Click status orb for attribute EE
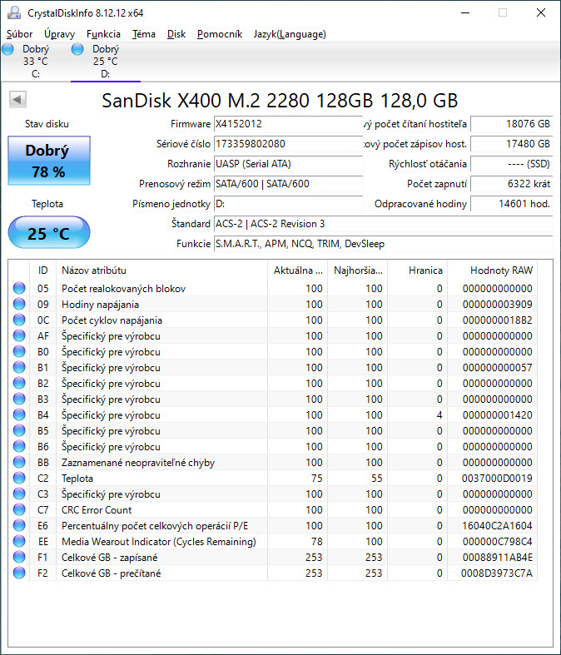Screen dimensions: 561x655 [19, 541]
